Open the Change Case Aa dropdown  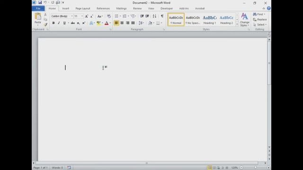click(100, 16)
